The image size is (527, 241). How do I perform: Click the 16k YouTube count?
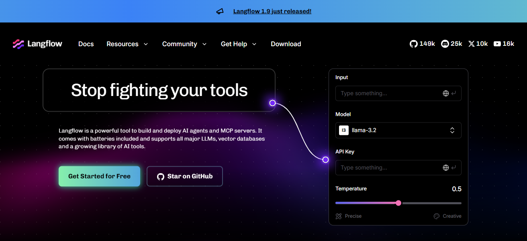point(508,44)
